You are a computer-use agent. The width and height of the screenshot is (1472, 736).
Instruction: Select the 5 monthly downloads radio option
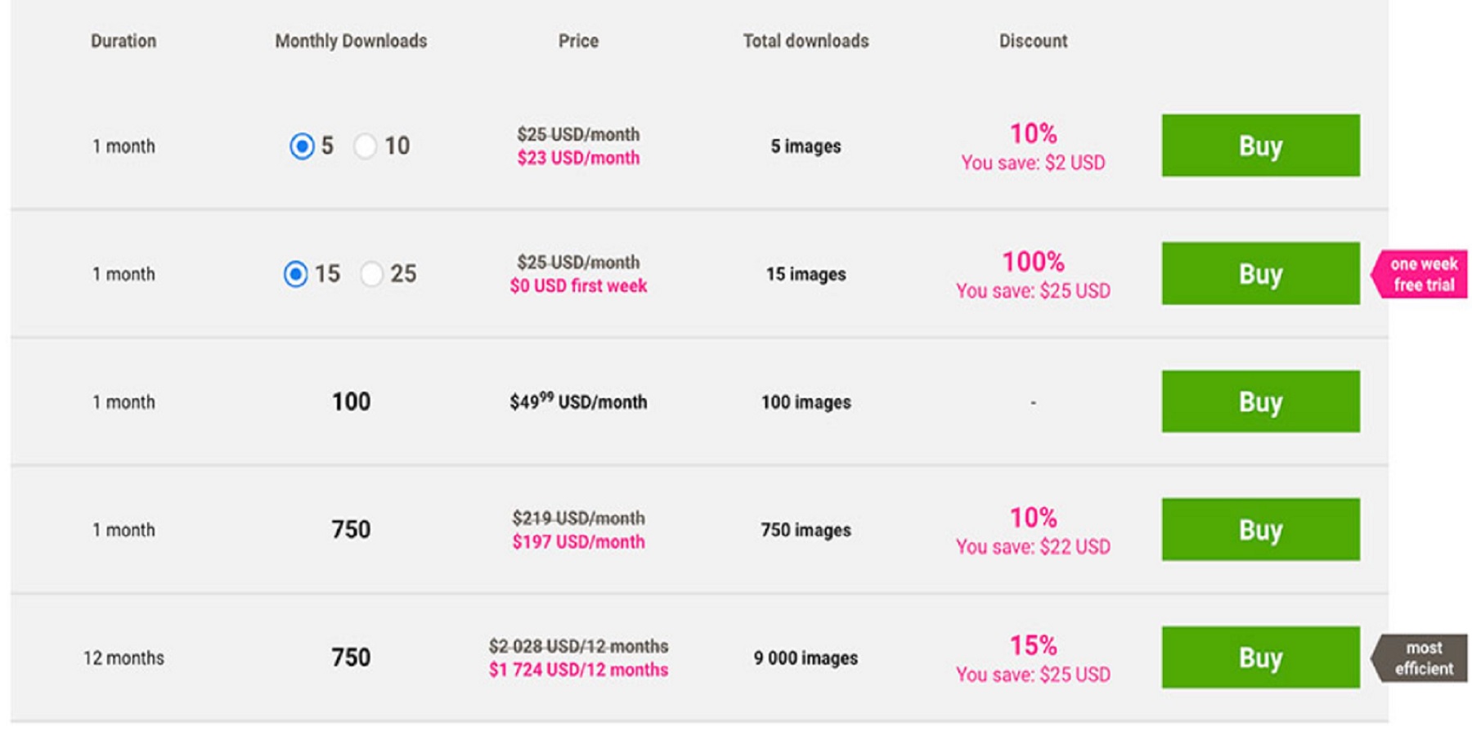[x=302, y=146]
